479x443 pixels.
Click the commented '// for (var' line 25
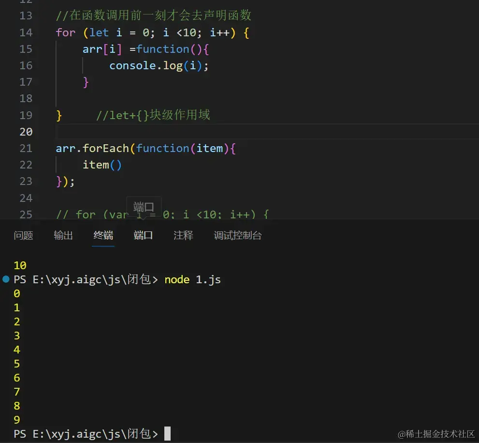[x=162, y=214]
